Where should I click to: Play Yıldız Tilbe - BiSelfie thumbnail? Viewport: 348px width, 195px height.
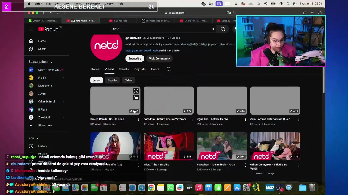tap(169, 146)
